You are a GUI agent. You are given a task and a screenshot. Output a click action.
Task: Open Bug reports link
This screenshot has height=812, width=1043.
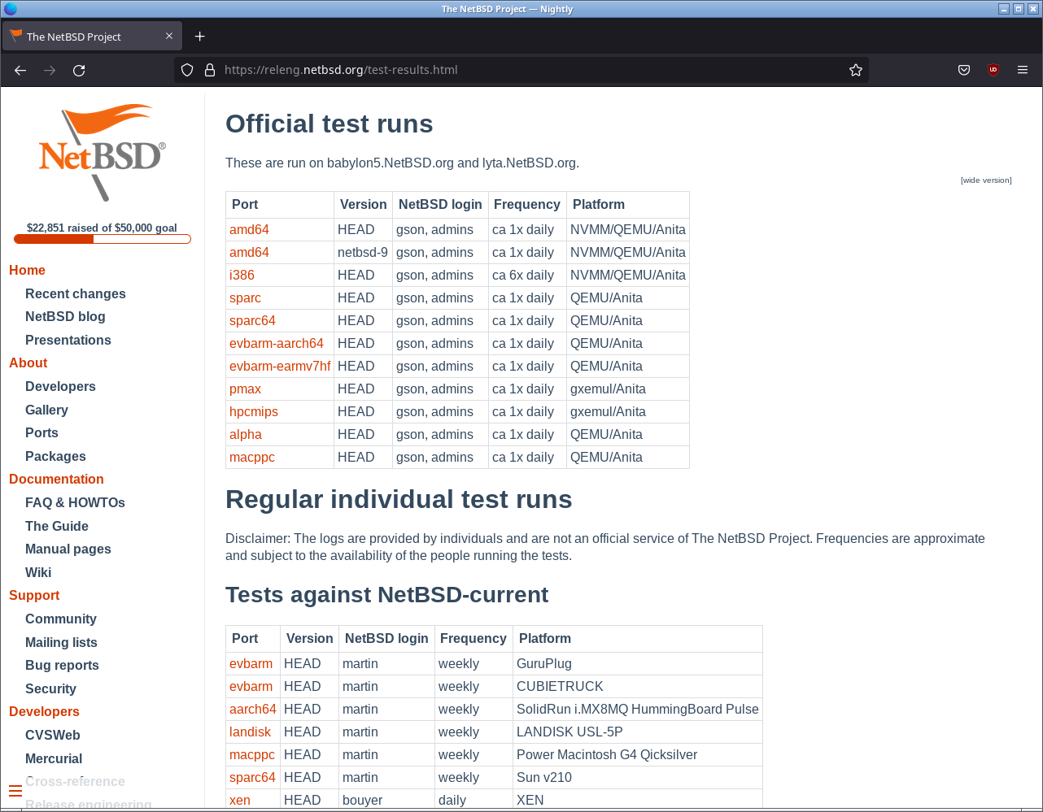coord(62,666)
